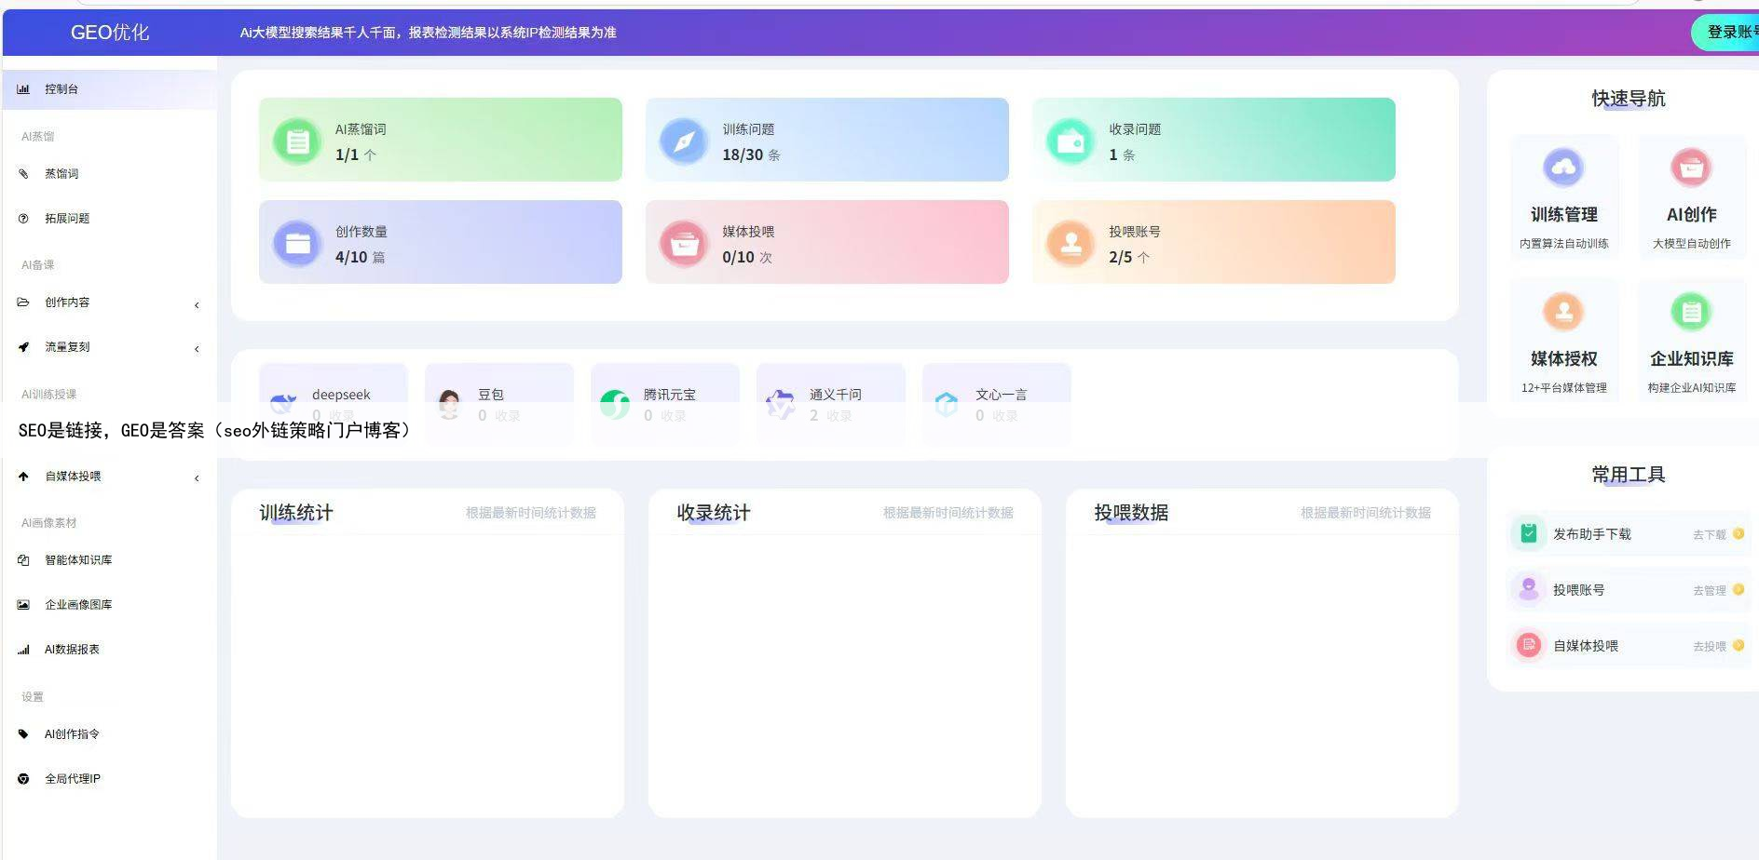1759x860 pixels.
Task: Open 训练管理 in 快速导航 panel
Action: pos(1563,168)
